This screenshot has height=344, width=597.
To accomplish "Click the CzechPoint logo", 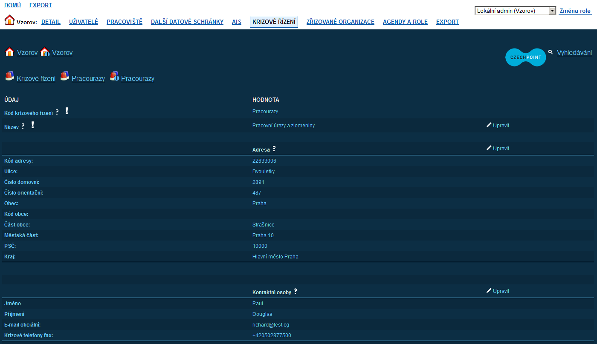I will pos(525,57).
